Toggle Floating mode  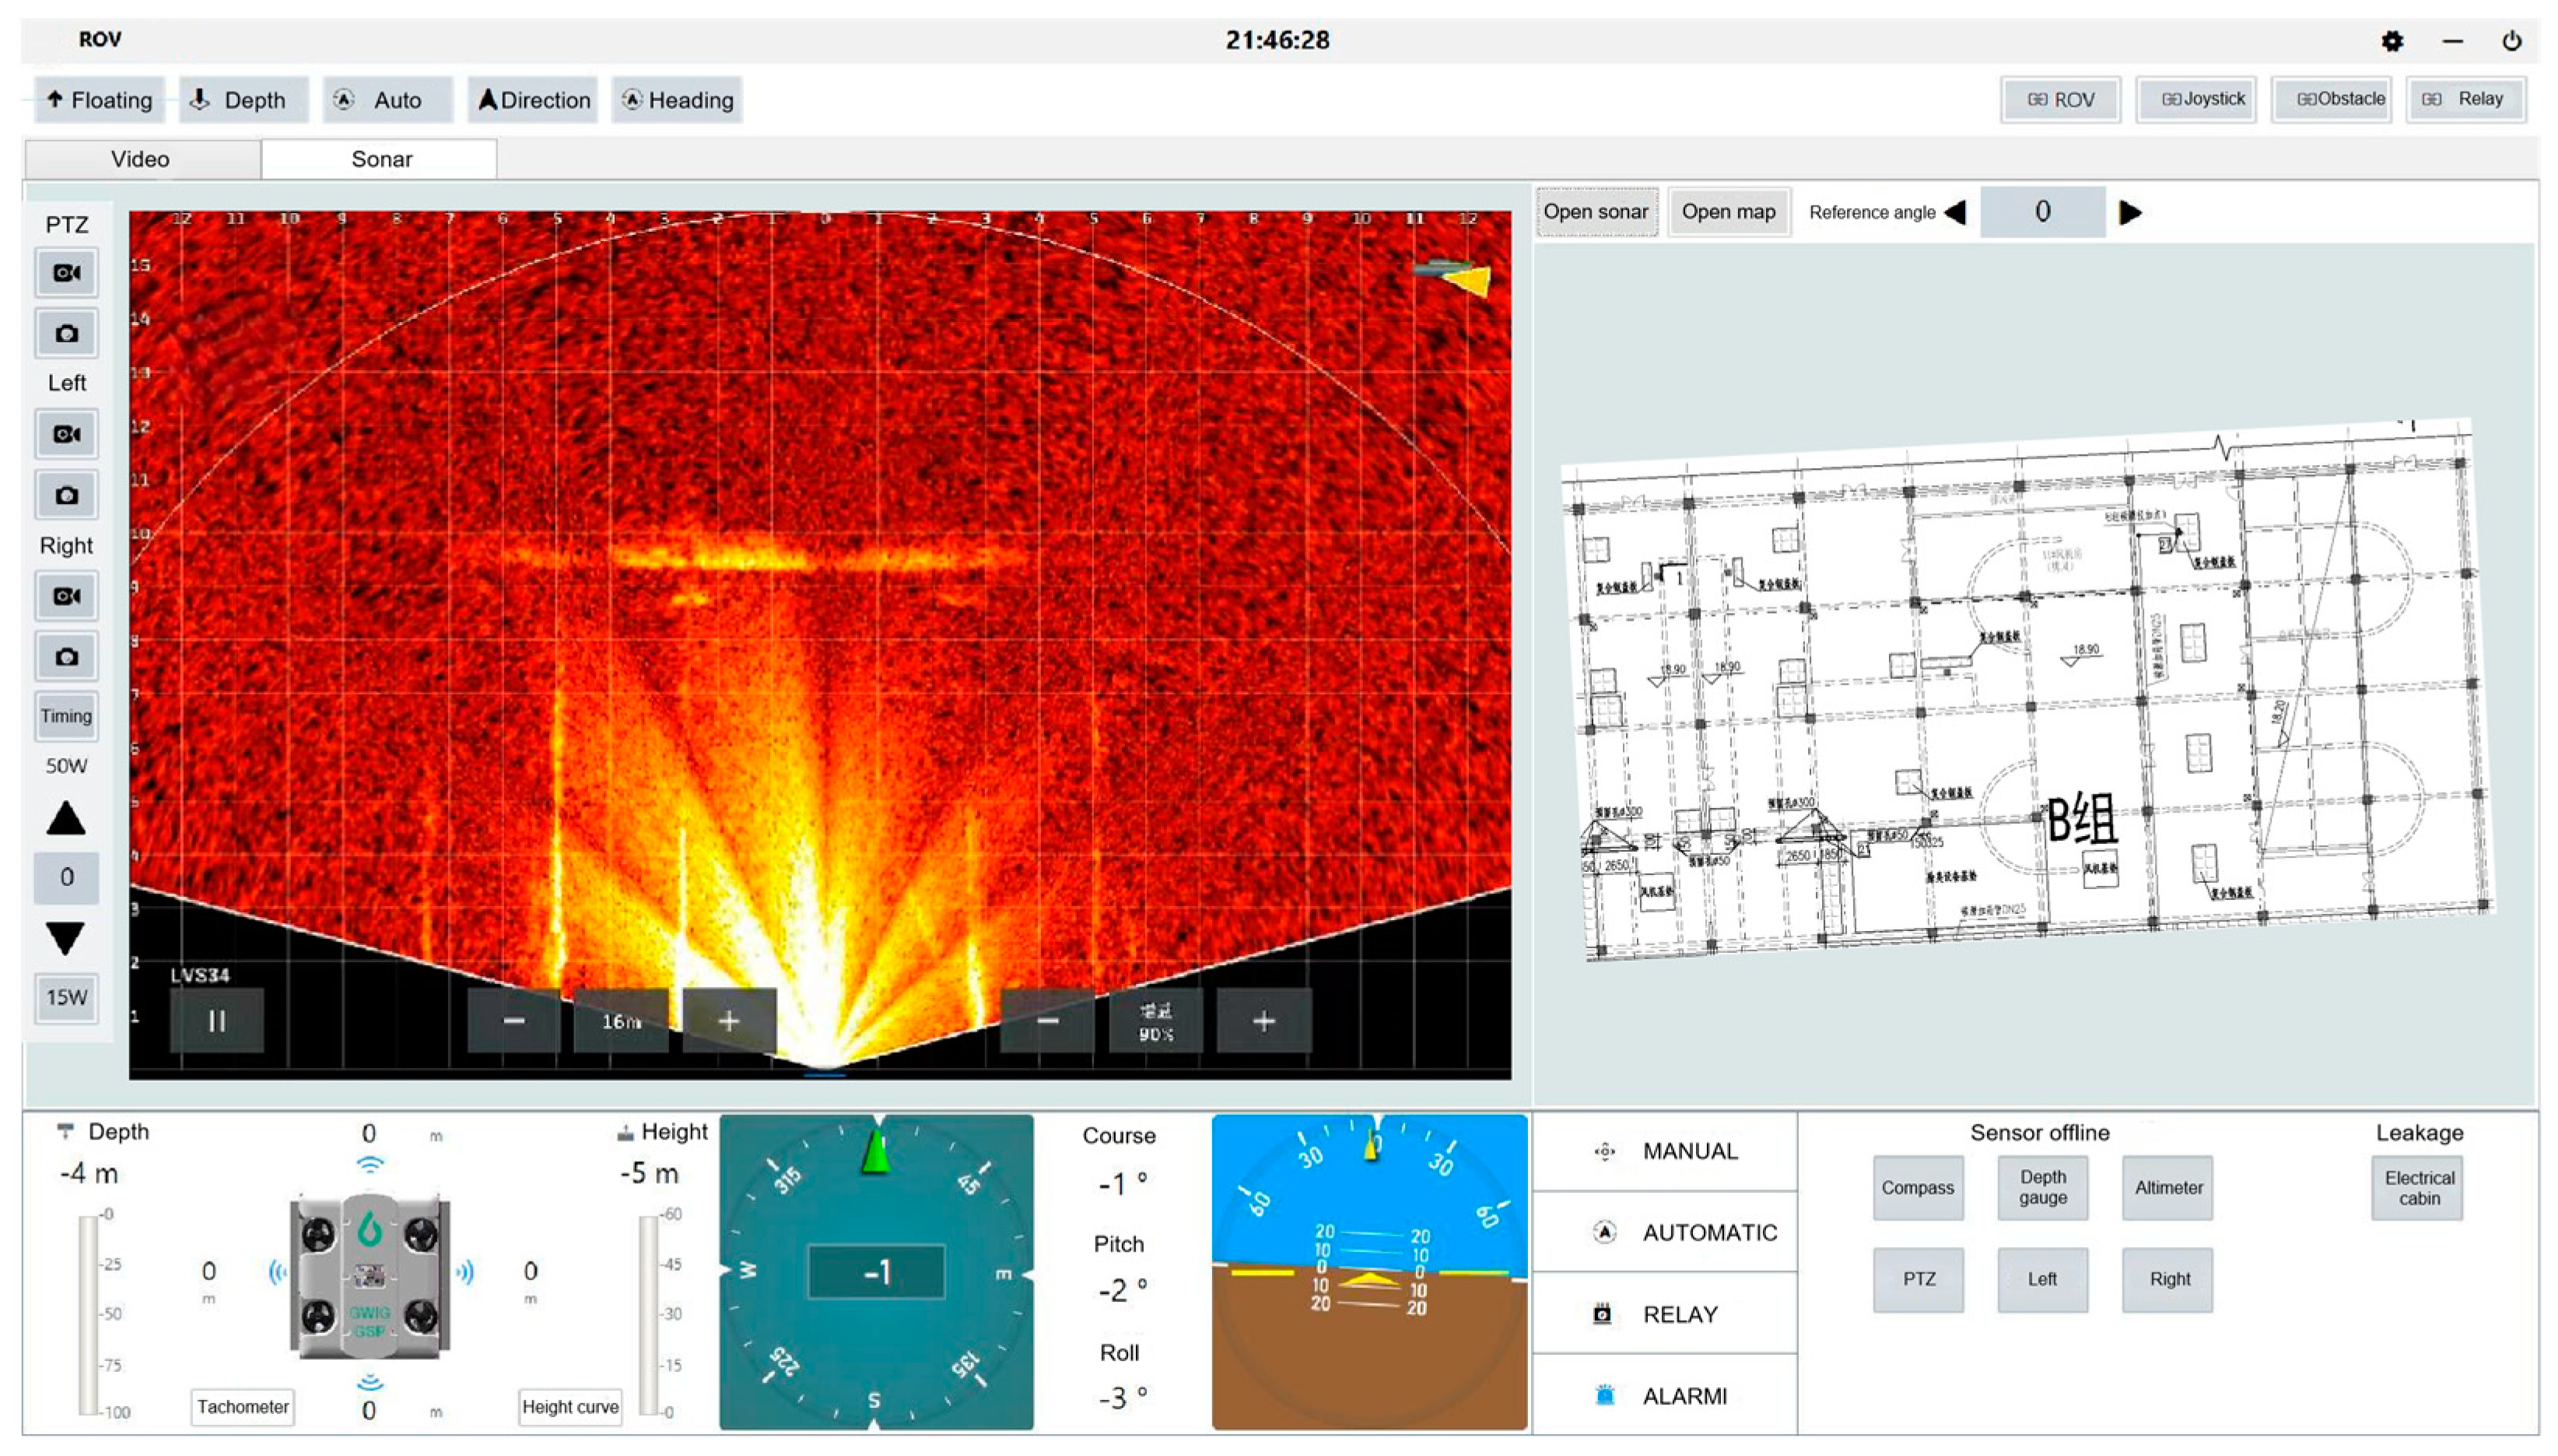[x=99, y=100]
